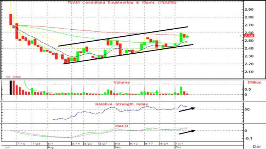Click the 9/24 date label
Screen dimensions: 266x149
coord(164,144)
